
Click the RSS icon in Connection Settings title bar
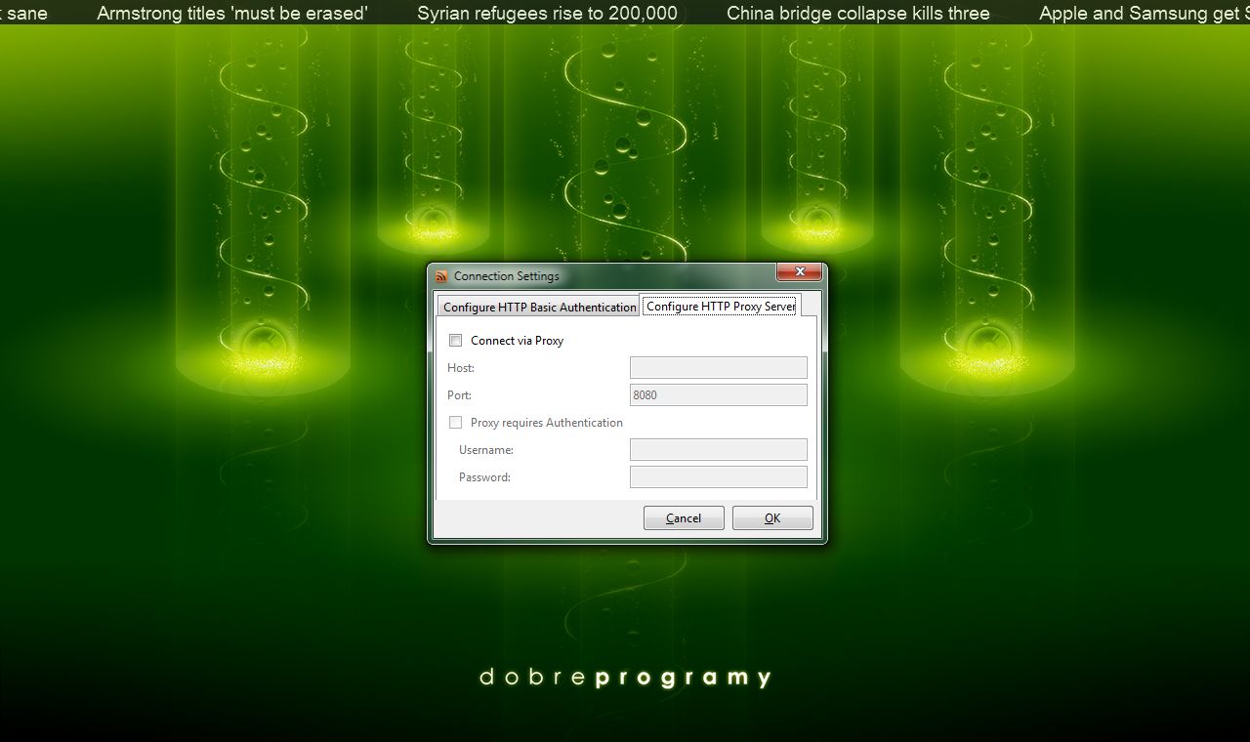coord(441,276)
